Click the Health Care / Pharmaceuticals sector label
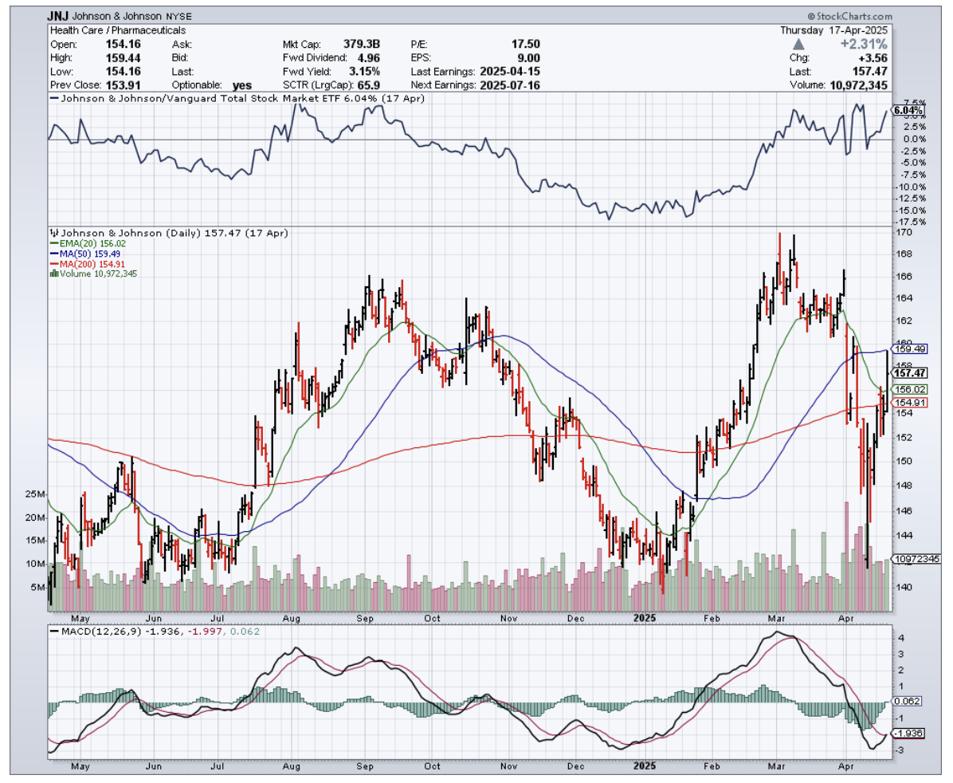 click(x=118, y=30)
